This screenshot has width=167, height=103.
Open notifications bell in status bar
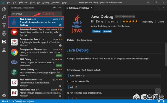(163, 101)
